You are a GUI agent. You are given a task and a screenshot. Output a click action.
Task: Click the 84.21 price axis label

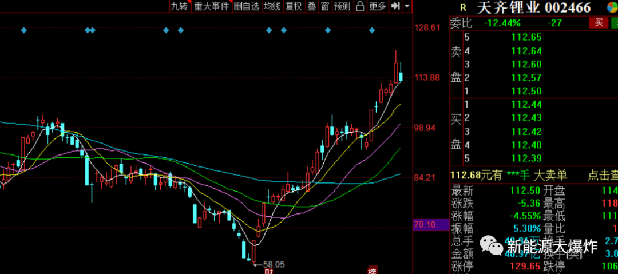(425, 178)
